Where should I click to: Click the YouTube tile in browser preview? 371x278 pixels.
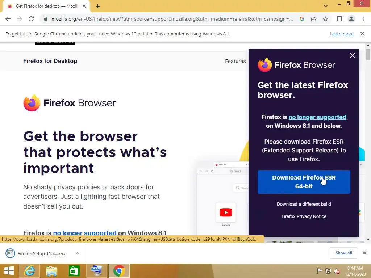226,212
